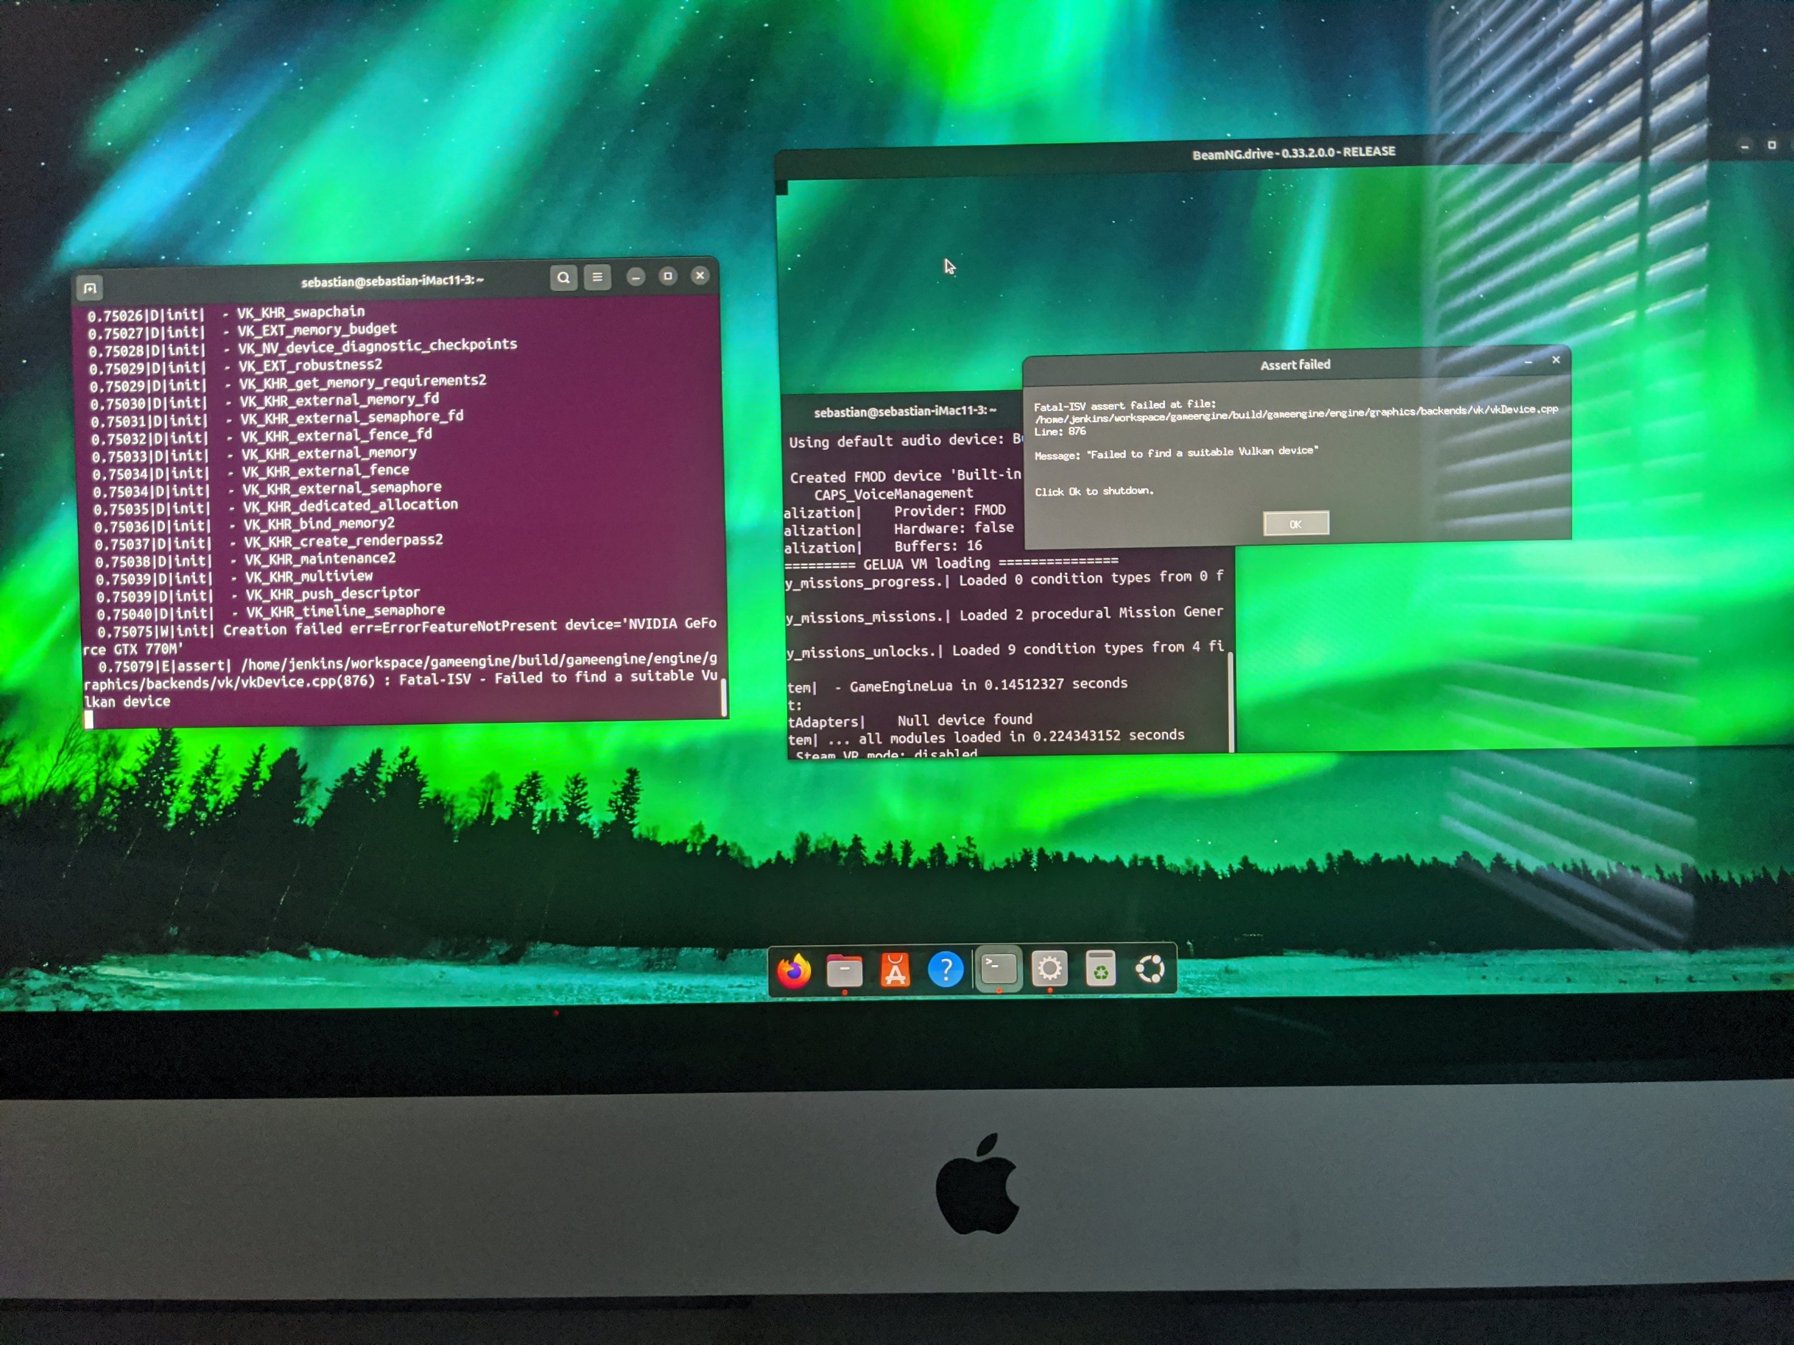Click OK in the Assert failed dialog
The image size is (1794, 1345).
tap(1295, 524)
